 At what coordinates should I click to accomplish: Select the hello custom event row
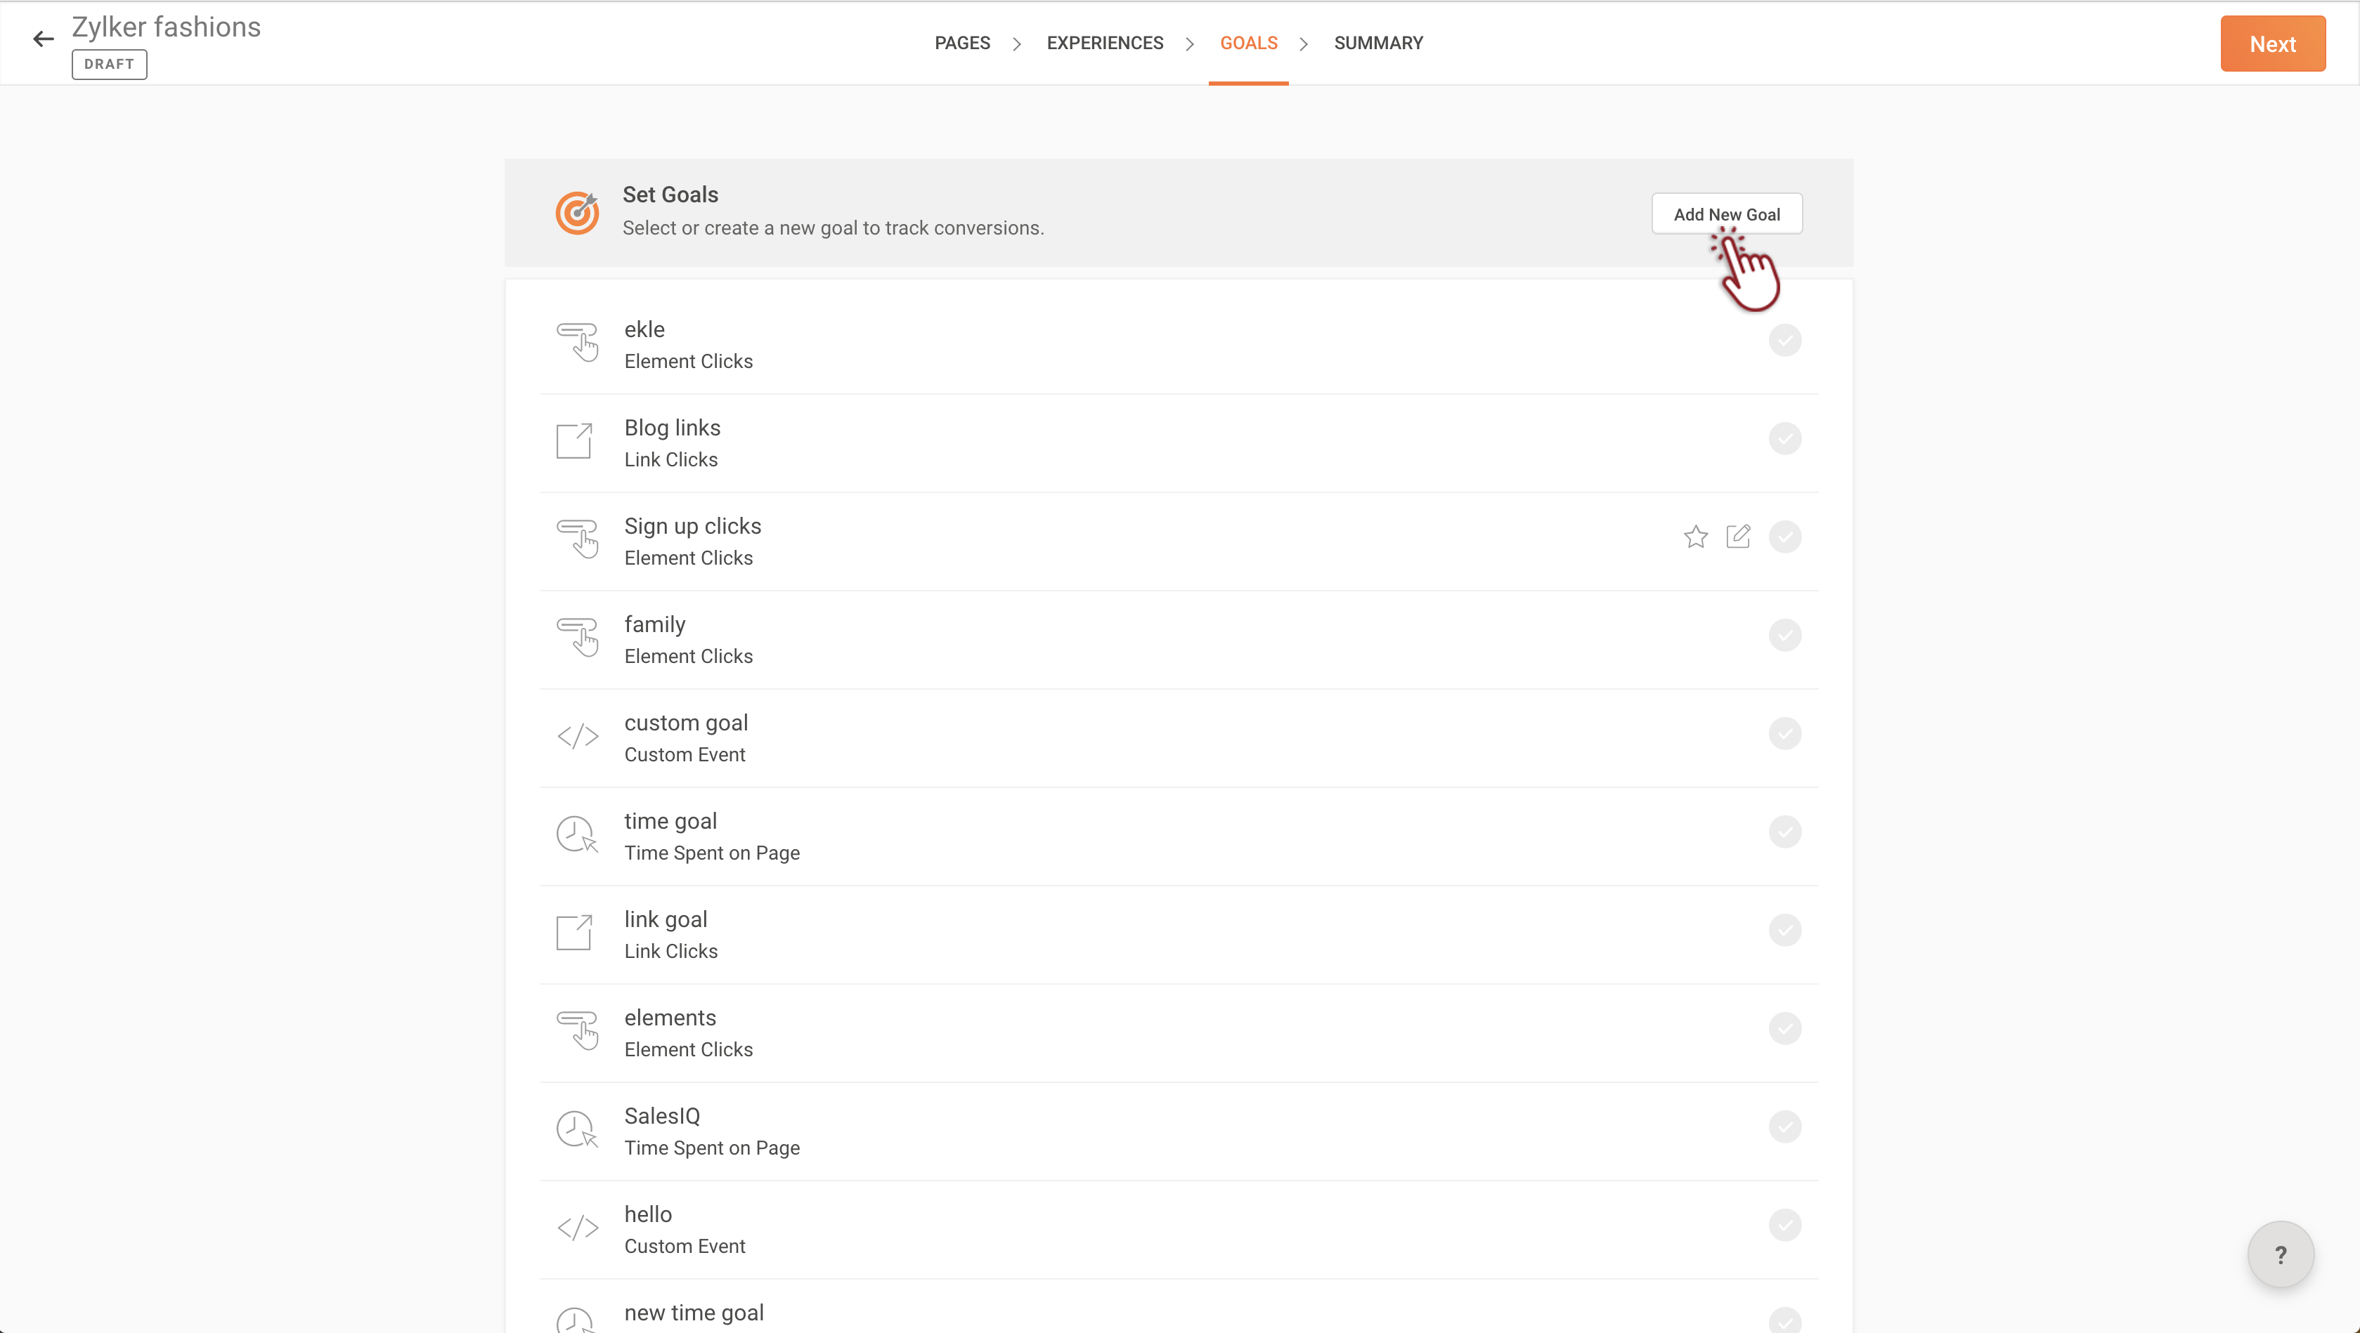click(1178, 1230)
